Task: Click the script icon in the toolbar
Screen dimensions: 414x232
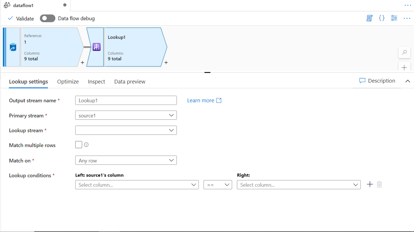Action: (x=369, y=18)
